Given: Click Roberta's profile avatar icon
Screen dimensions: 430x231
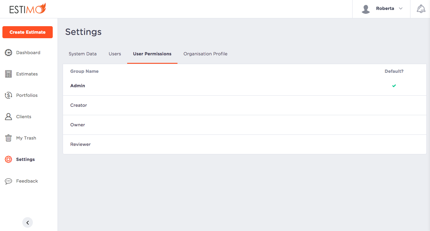Looking at the screenshot, I should pos(366,9).
